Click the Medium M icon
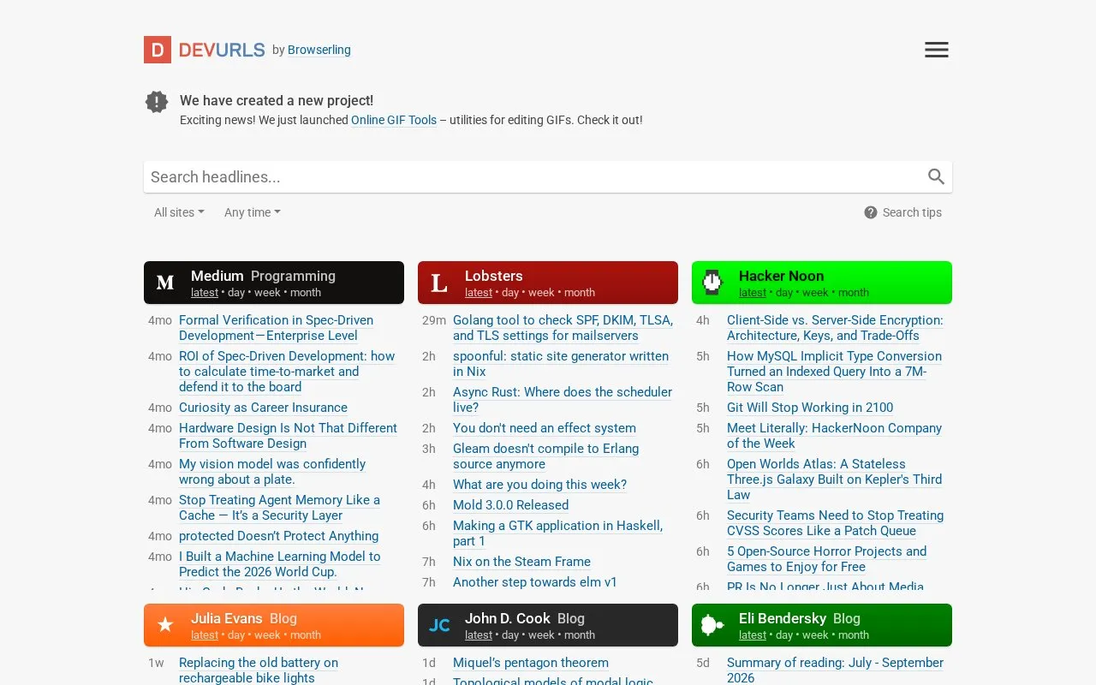 click(x=165, y=283)
